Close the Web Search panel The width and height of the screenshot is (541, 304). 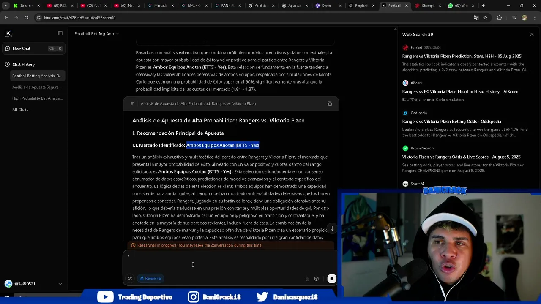tap(532, 35)
